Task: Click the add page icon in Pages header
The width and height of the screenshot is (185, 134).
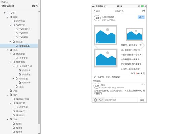Action: click(x=34, y=6)
